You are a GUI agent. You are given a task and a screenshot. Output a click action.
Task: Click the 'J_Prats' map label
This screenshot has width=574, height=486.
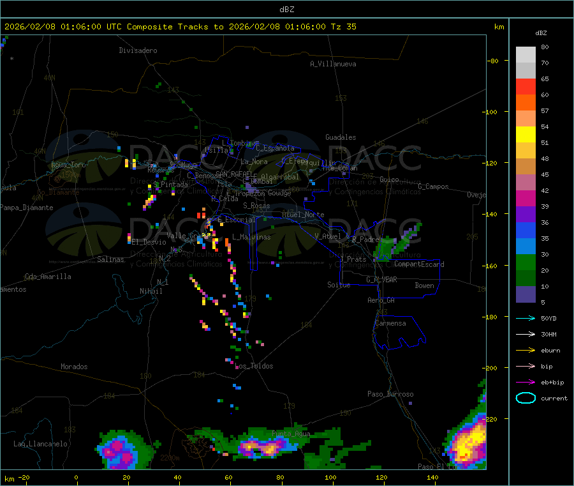[x=353, y=259]
